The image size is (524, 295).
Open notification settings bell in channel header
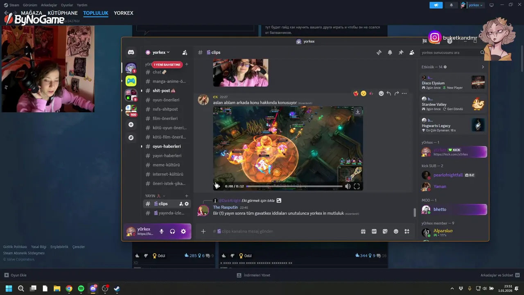point(390,52)
